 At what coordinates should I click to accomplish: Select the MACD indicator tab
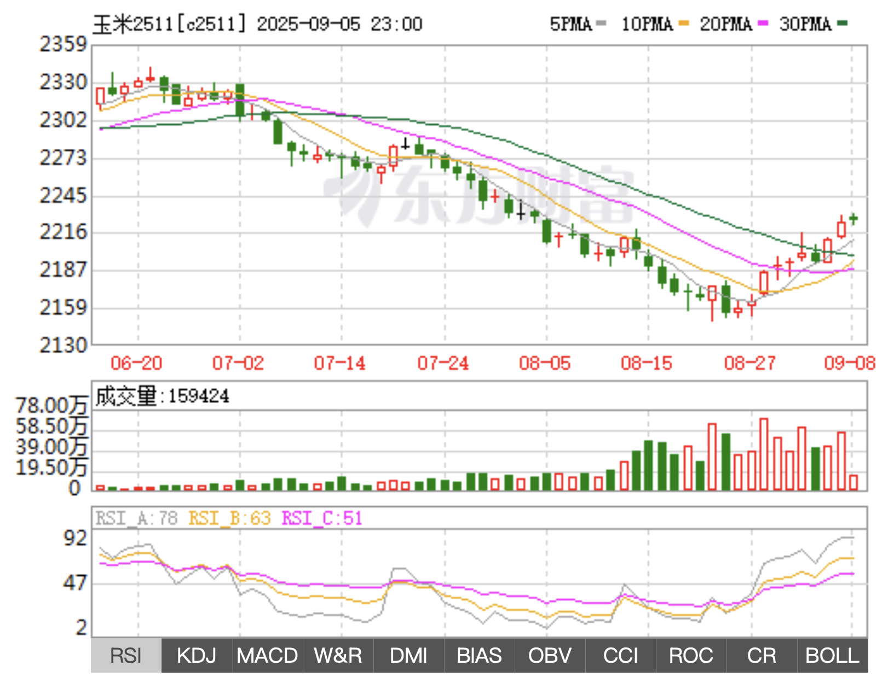pyautogui.click(x=267, y=655)
